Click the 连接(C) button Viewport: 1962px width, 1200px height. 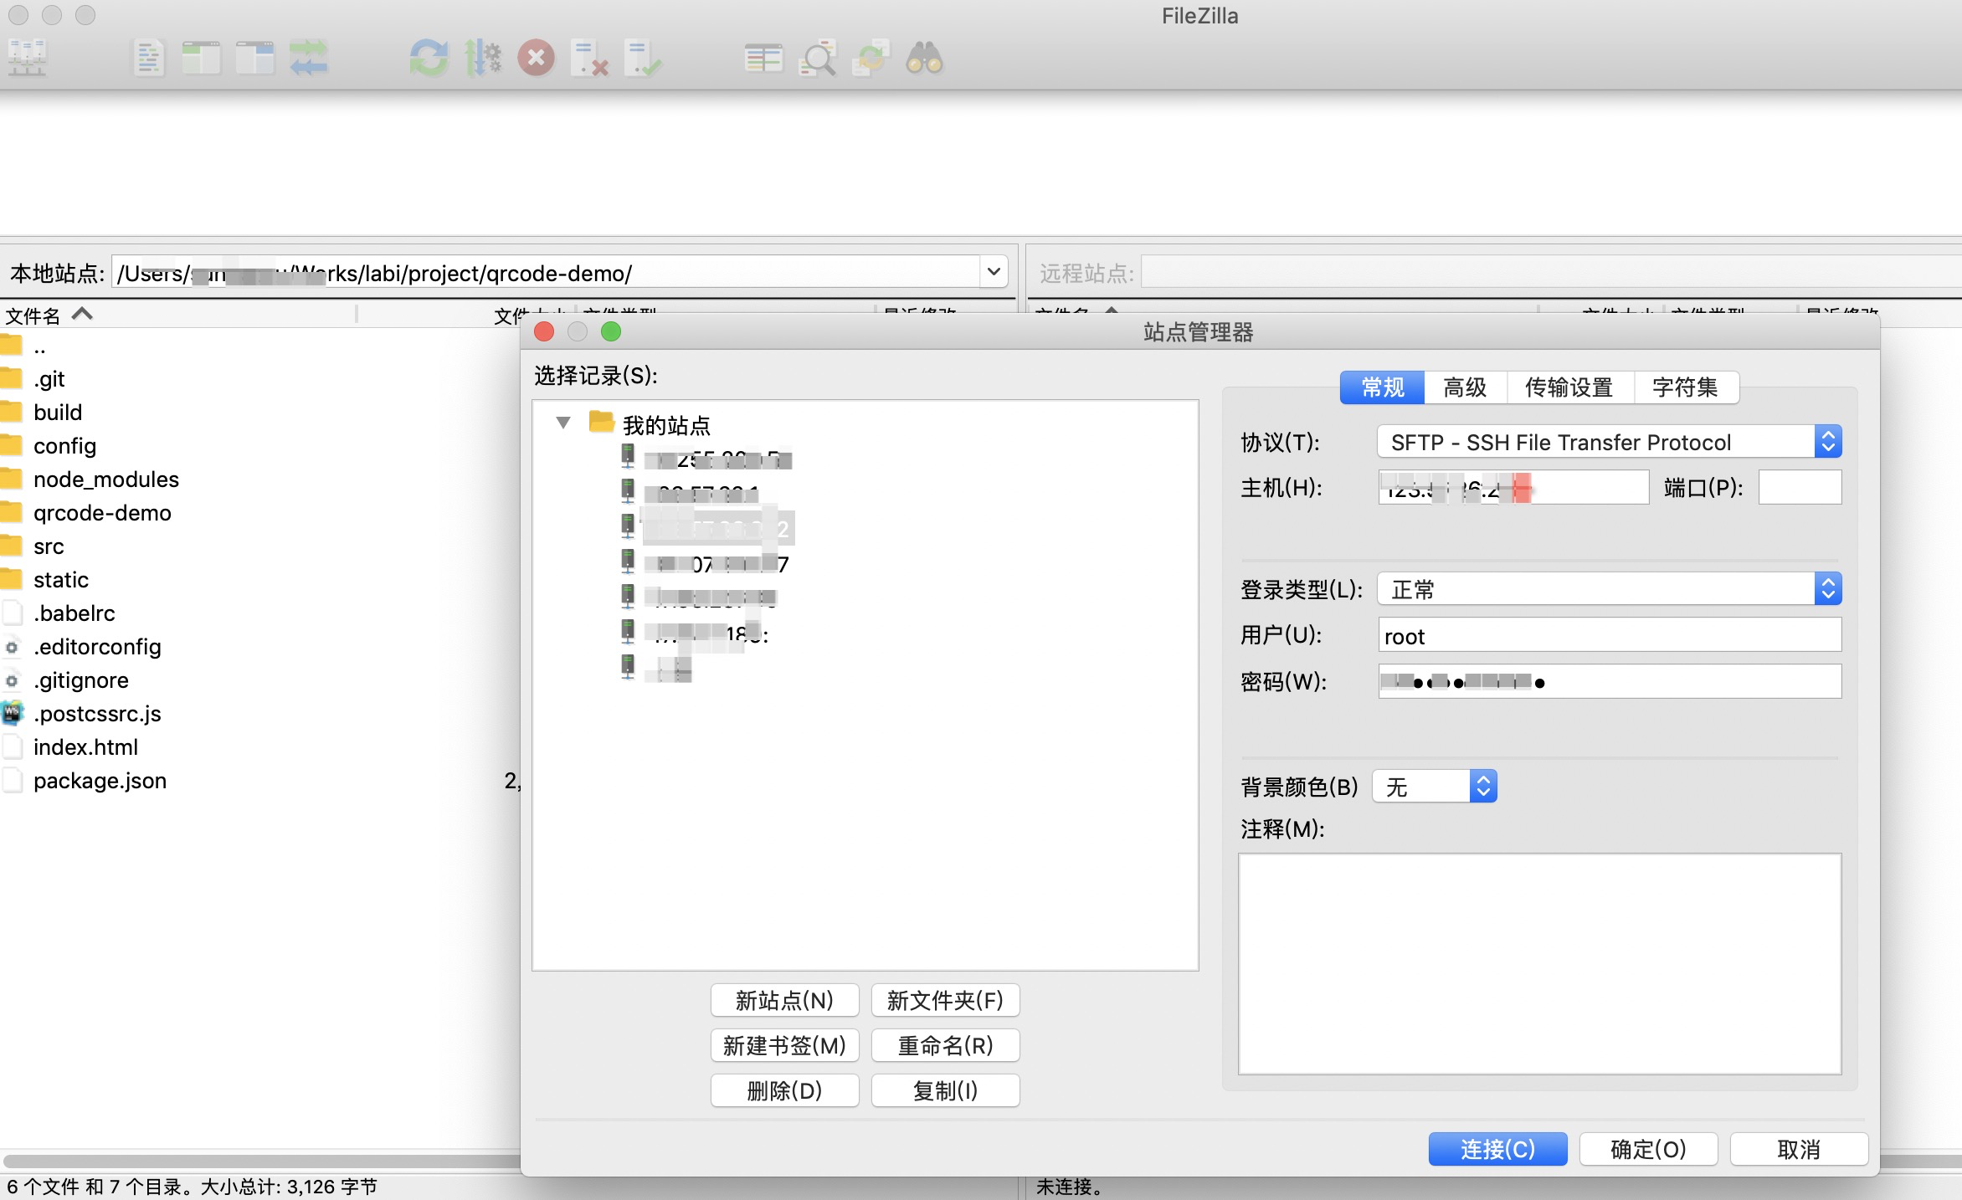1497,1149
